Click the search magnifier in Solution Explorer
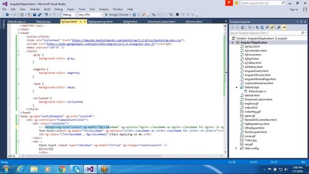Image resolution: width=309 pixels, height=174 pixels. [303, 33]
